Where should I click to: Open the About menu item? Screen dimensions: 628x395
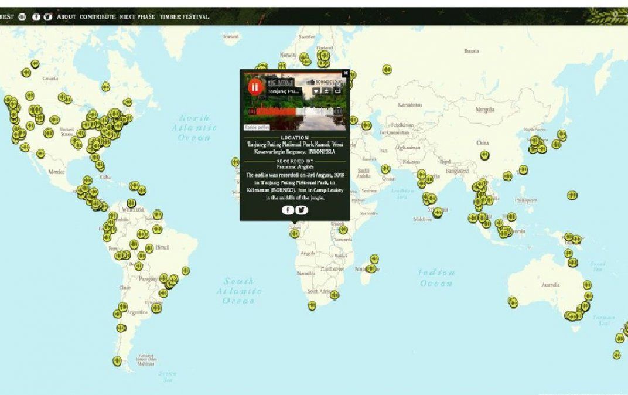(x=66, y=16)
